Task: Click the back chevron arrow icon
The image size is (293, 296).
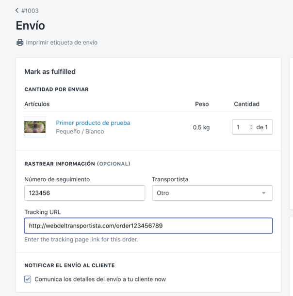Action: point(17,10)
